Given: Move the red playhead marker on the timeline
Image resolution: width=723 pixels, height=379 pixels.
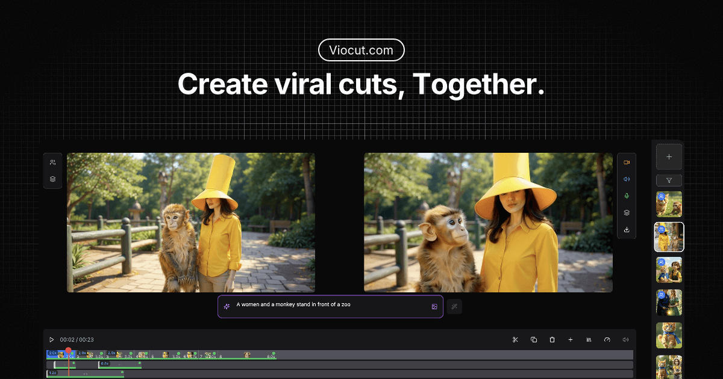Looking at the screenshot, I should 68,349.
